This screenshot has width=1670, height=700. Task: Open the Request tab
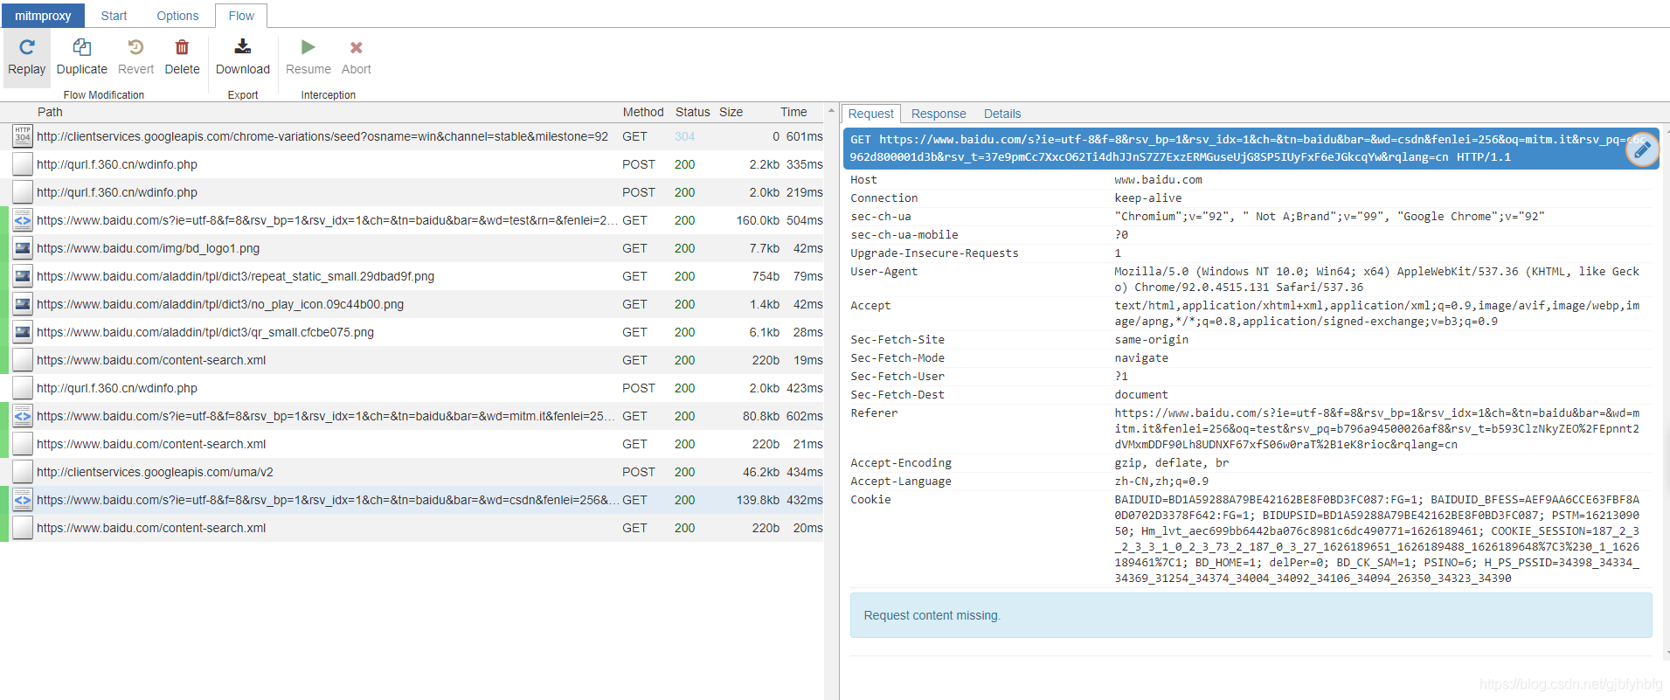870,114
